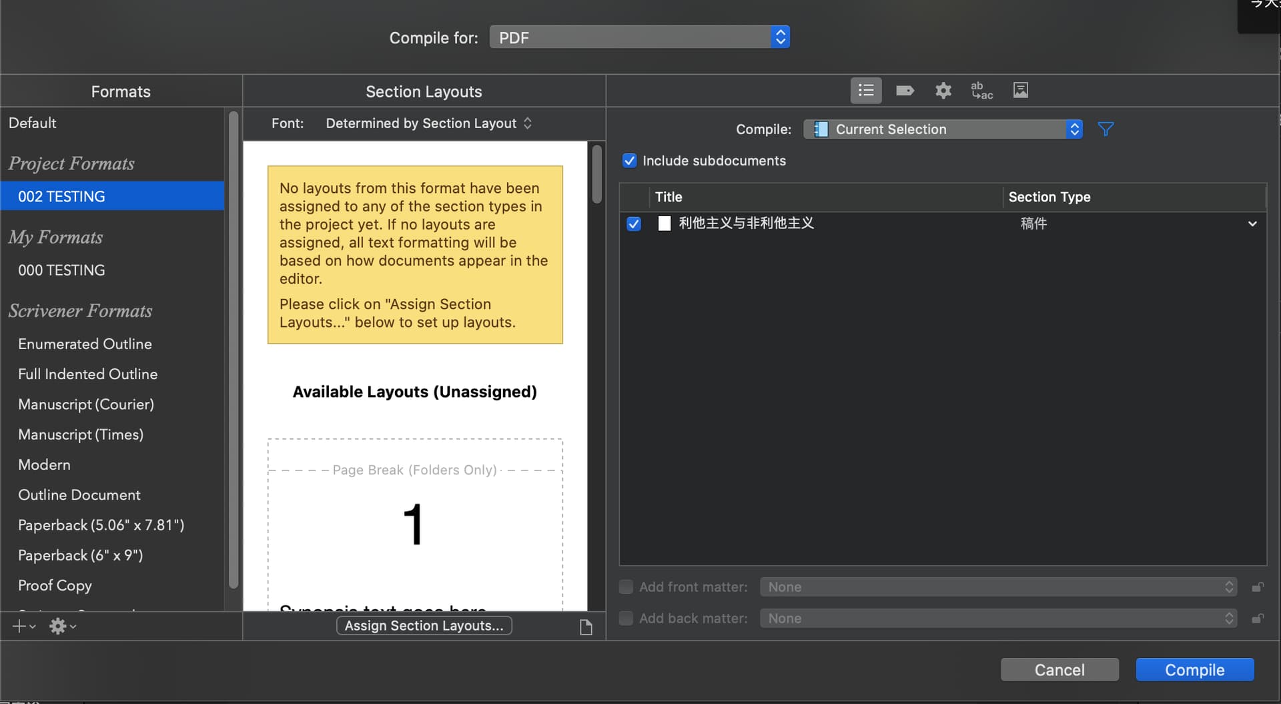
Task: Expand the Section Type dropdown for 稿件
Action: click(1252, 224)
